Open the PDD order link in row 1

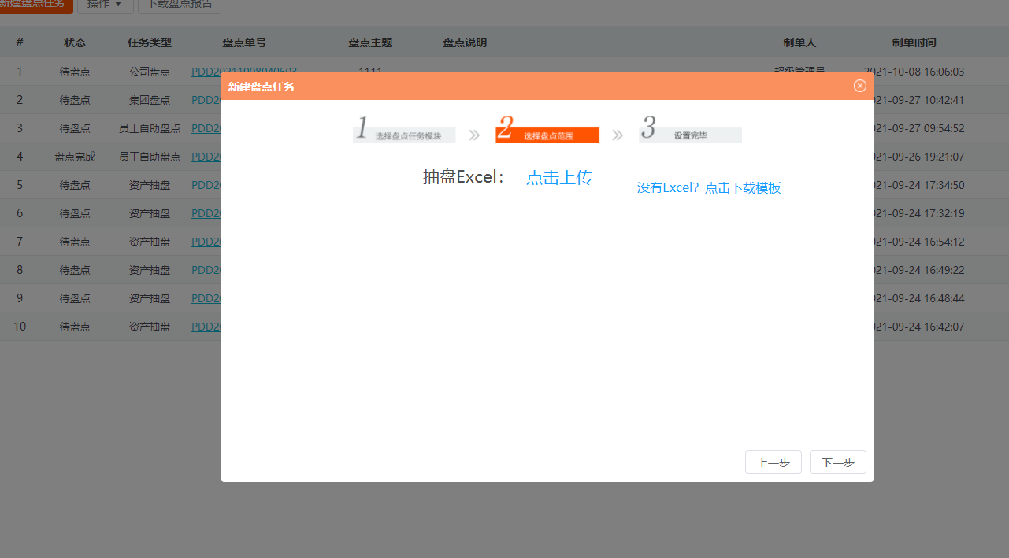(x=244, y=71)
